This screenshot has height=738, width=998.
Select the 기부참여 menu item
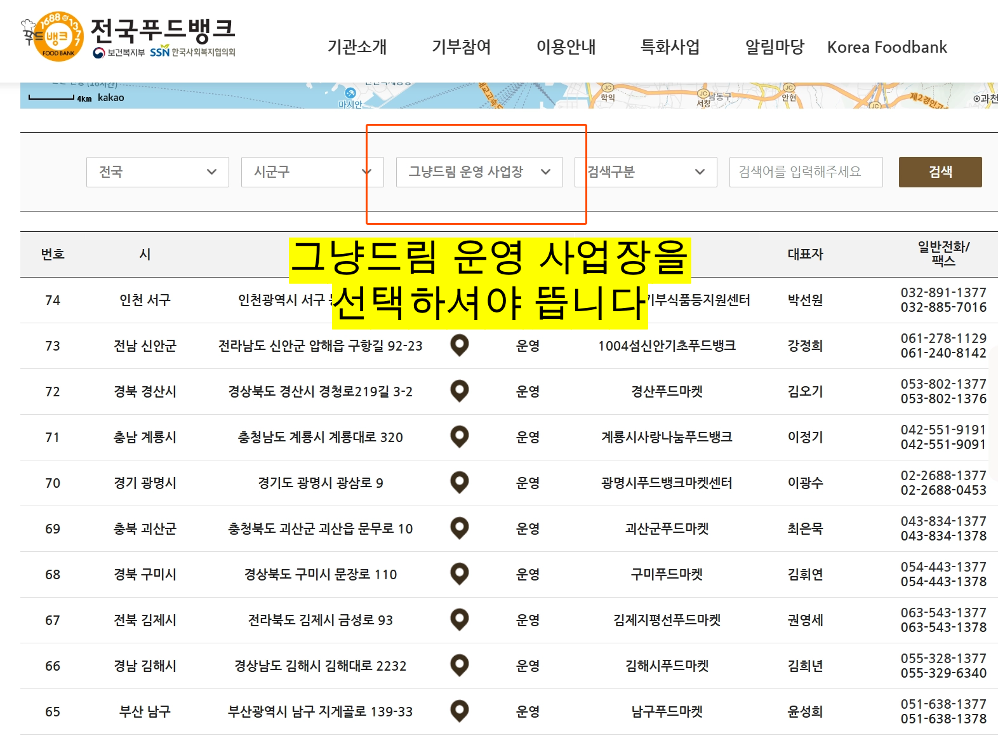462,47
